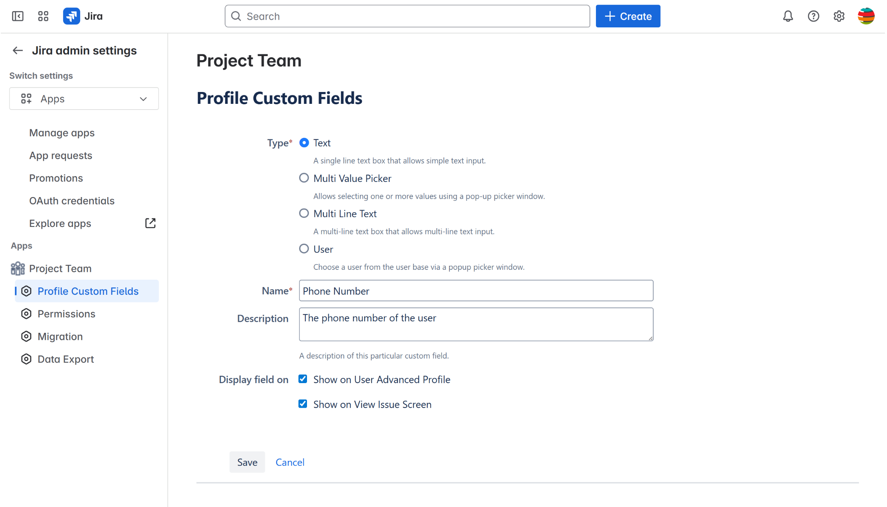Uncheck Show on User Advanced Profile
Viewport: 887px width, 507px height.
pos(303,379)
